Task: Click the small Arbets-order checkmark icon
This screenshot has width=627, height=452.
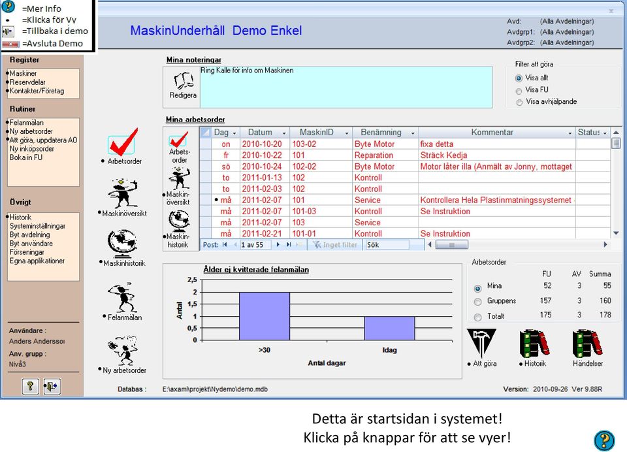Action: coord(179,140)
